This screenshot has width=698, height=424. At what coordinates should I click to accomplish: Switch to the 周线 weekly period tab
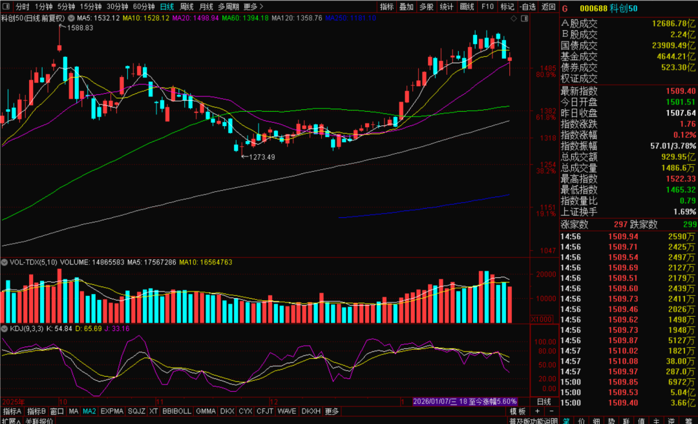click(186, 6)
